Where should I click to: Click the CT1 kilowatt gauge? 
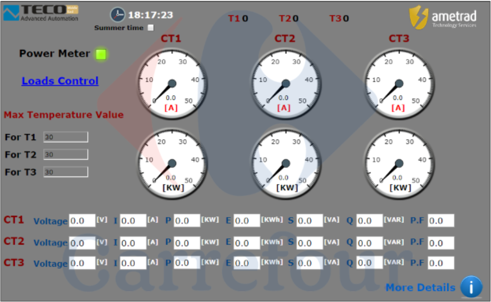[172, 163]
